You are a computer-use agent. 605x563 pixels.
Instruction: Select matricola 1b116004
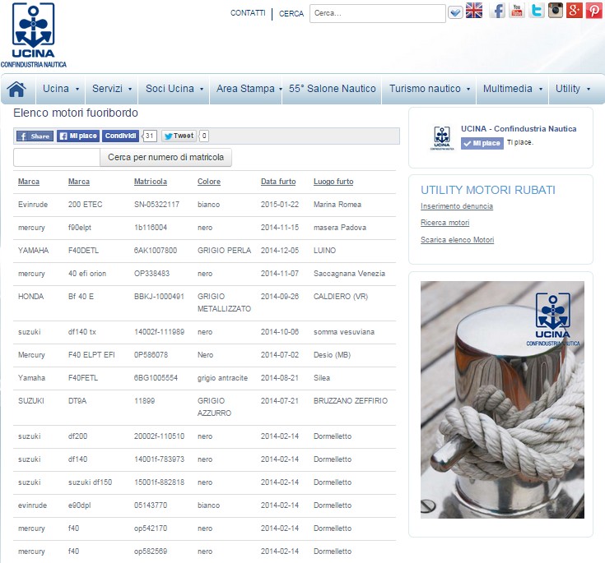point(151,228)
